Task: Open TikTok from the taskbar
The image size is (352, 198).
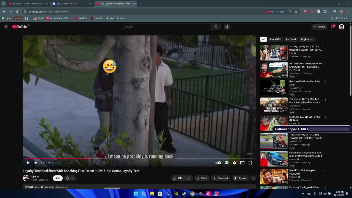Action: click(x=208, y=194)
